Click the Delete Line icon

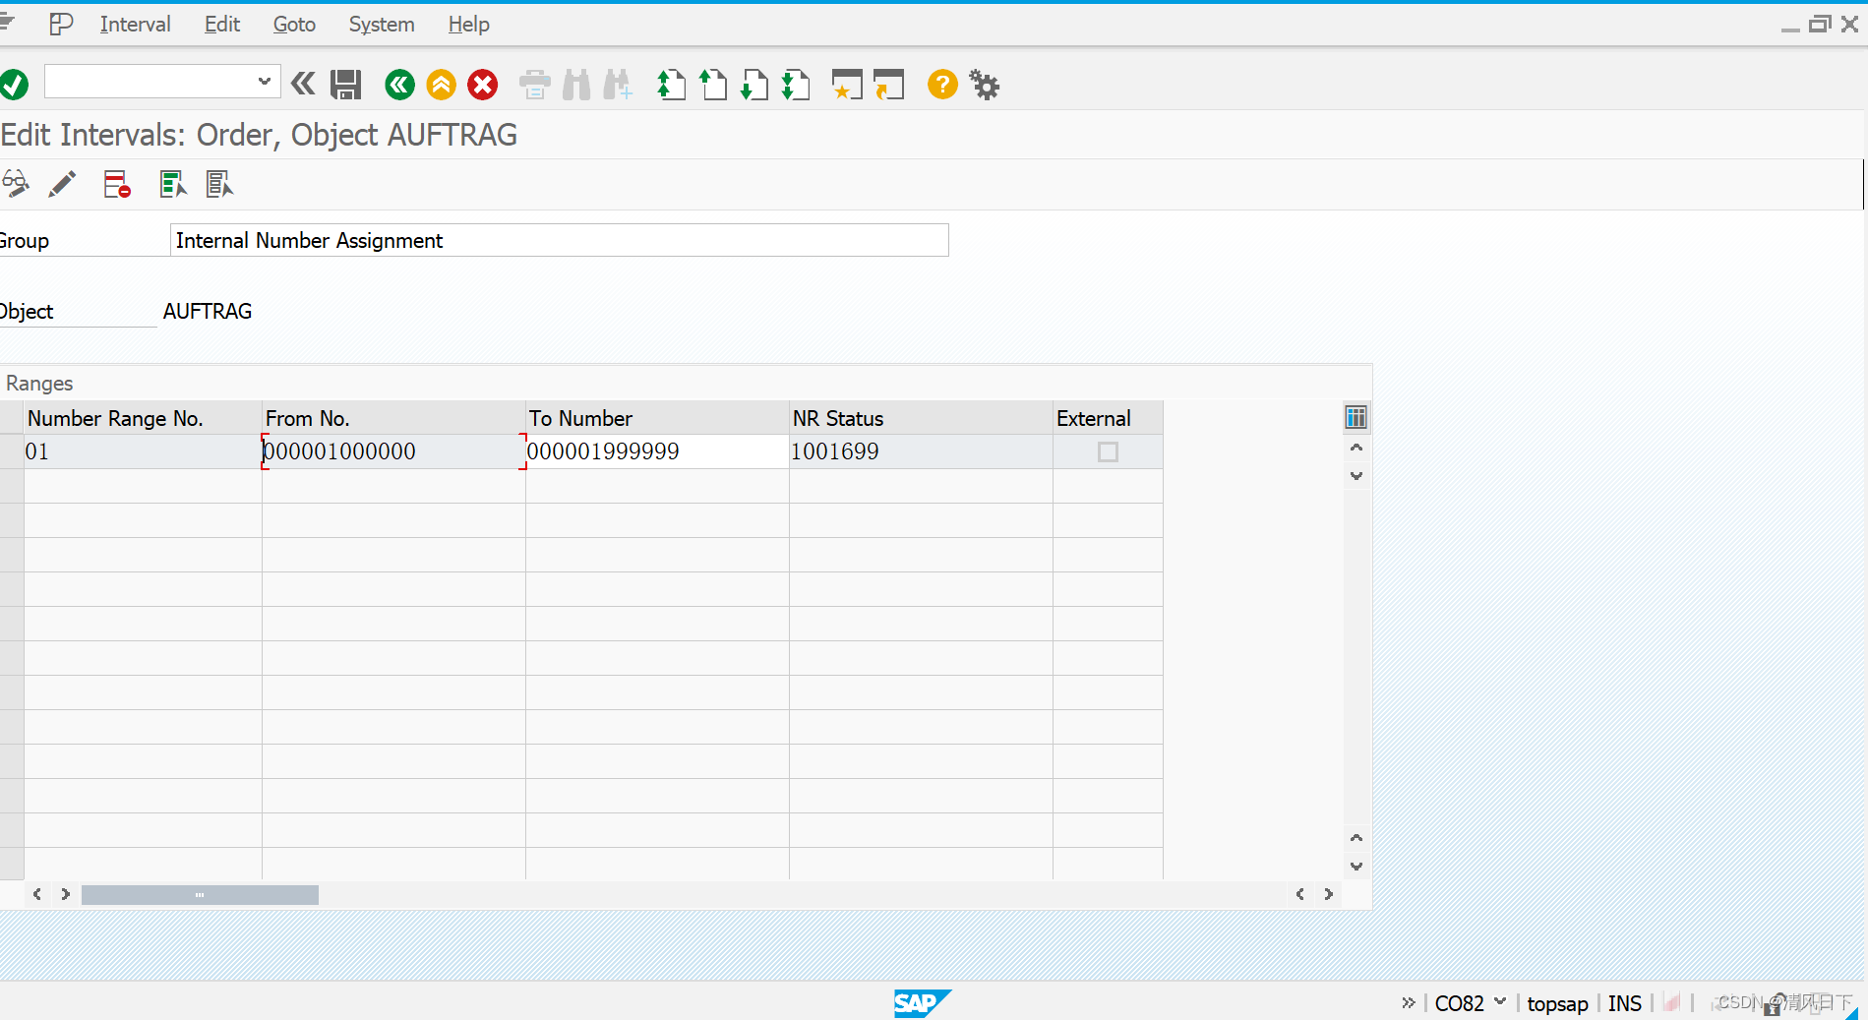click(x=117, y=184)
